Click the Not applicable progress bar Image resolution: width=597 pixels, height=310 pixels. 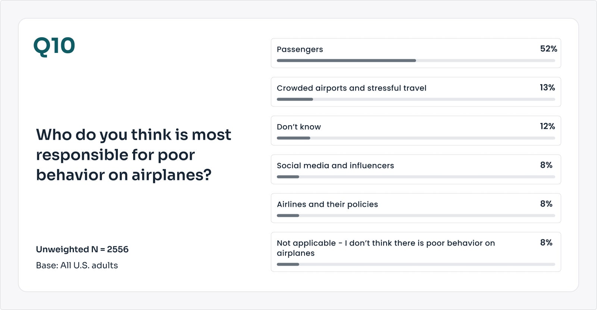pos(416,264)
